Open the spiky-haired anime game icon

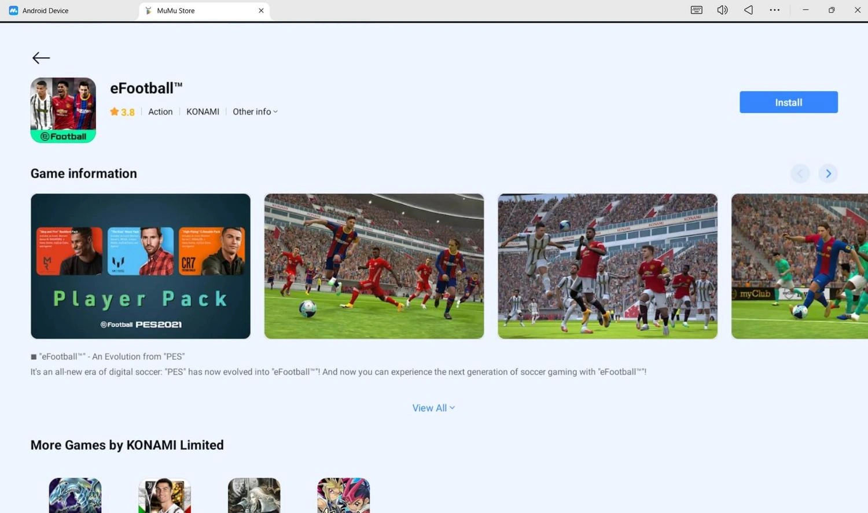click(344, 496)
